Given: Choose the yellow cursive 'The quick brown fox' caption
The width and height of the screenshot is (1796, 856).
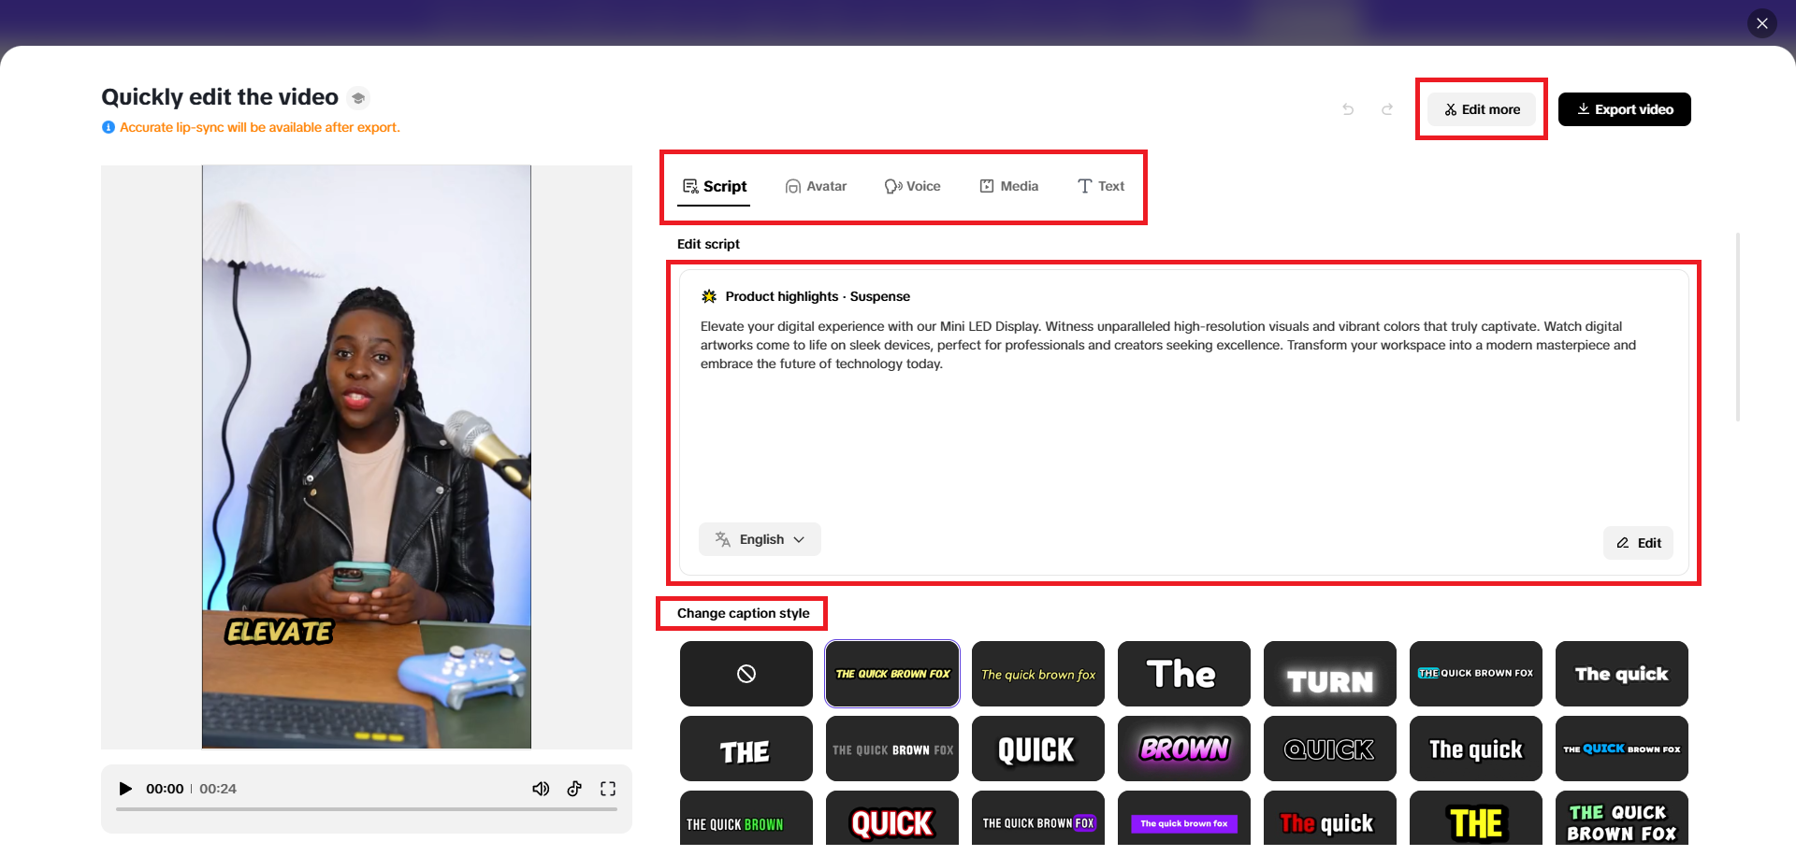Looking at the screenshot, I should point(1038,674).
